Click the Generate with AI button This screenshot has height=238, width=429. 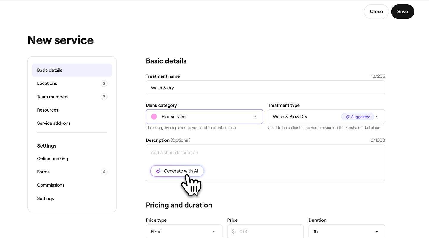177,171
